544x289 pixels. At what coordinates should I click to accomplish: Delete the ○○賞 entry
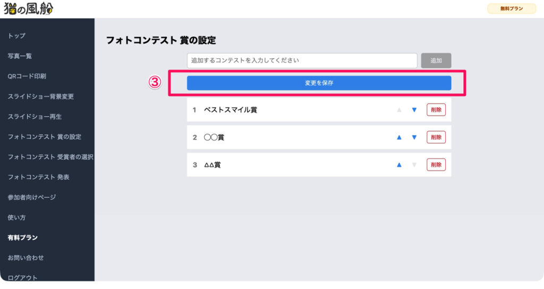click(436, 137)
